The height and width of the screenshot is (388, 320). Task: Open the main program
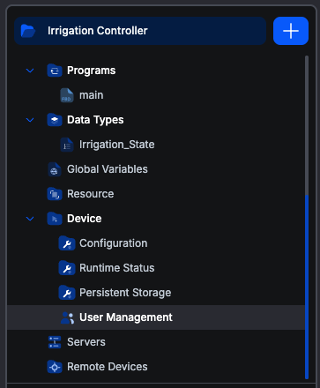92,95
